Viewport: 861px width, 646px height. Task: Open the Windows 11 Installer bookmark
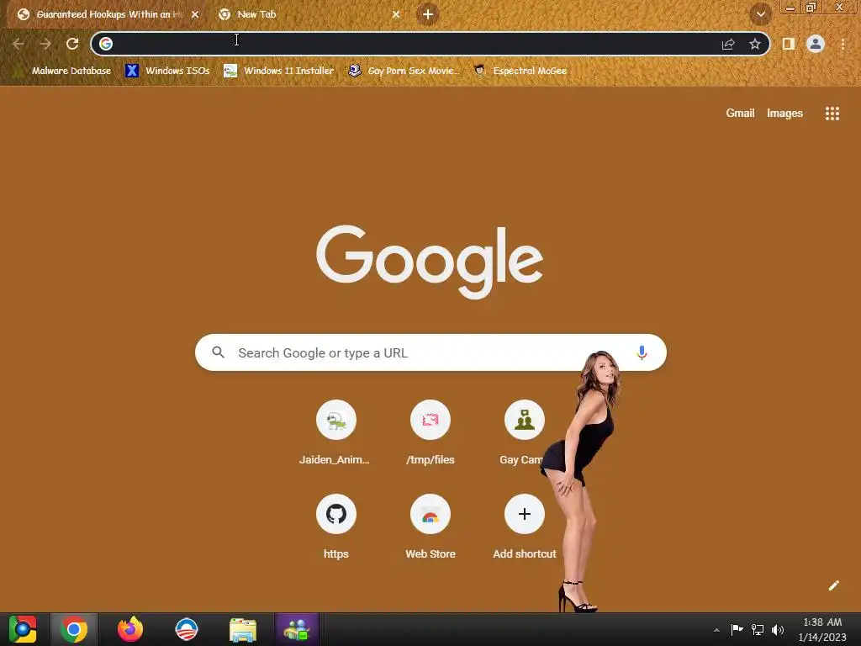point(279,71)
